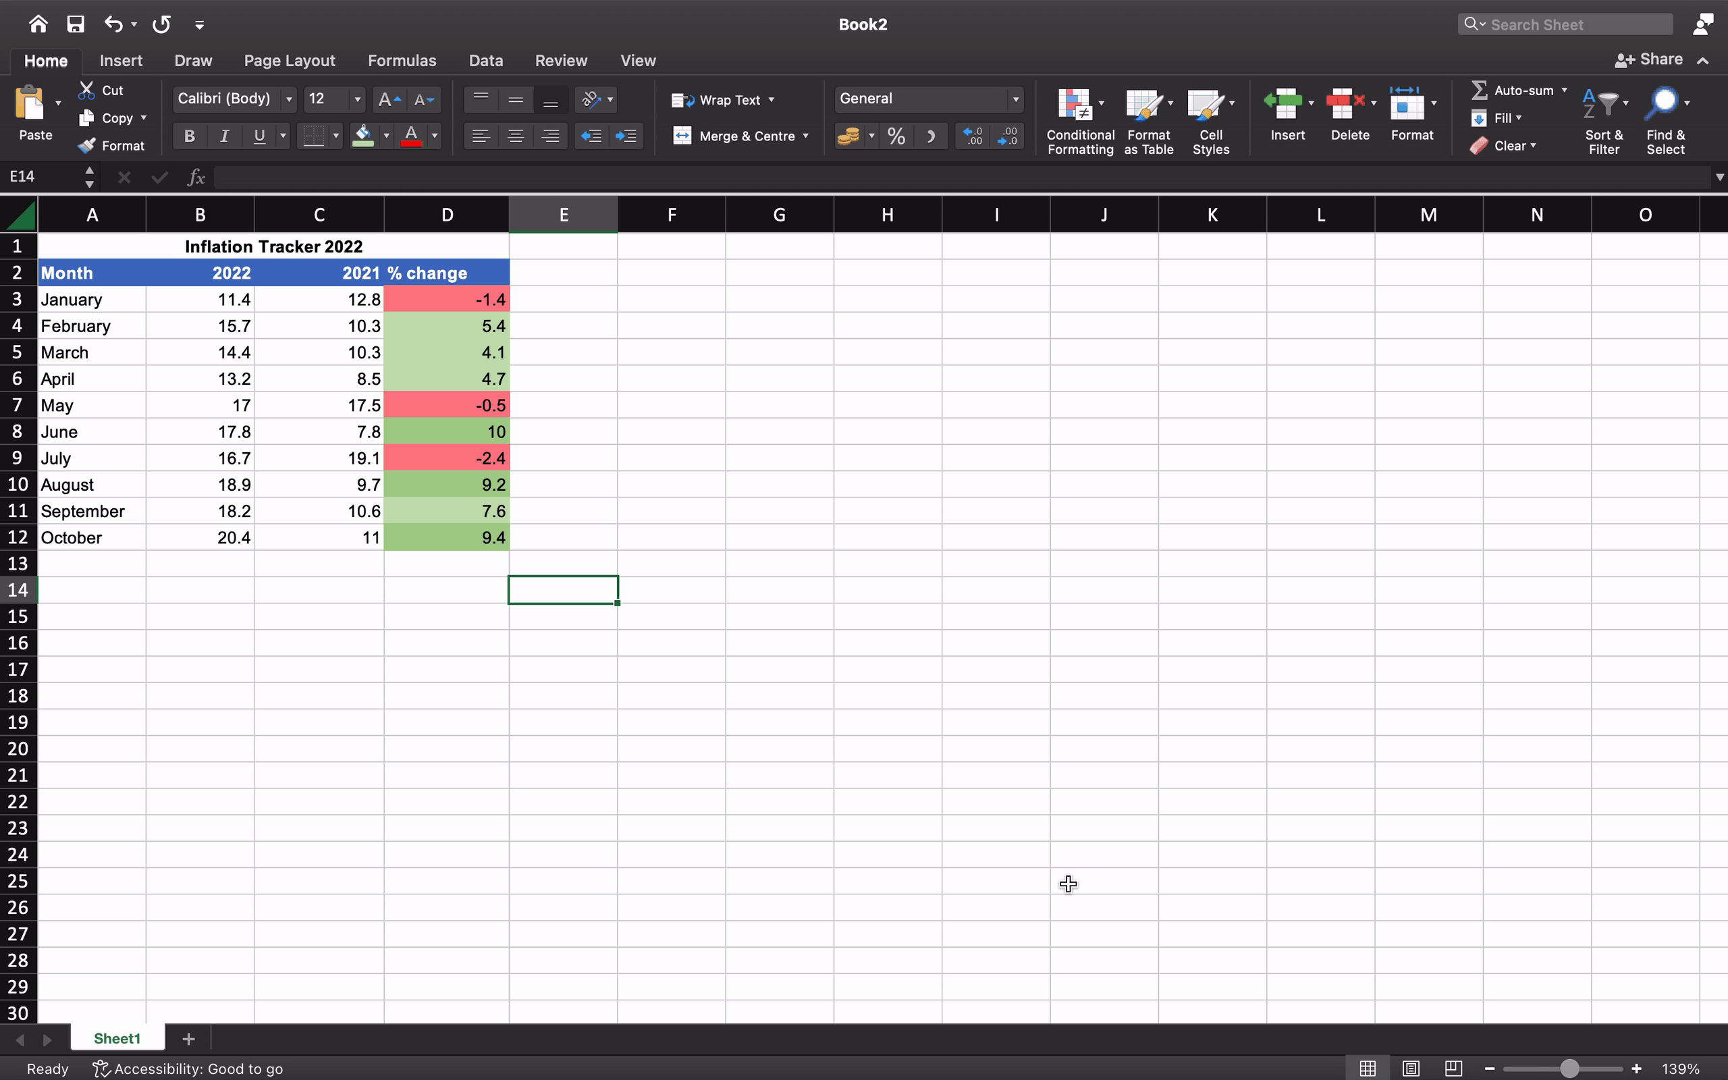Click the Centre text alignment icon

coord(516,136)
